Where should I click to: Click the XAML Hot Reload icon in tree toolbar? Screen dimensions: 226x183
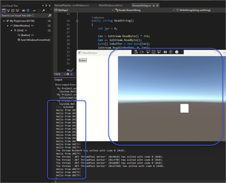pos(34,10)
